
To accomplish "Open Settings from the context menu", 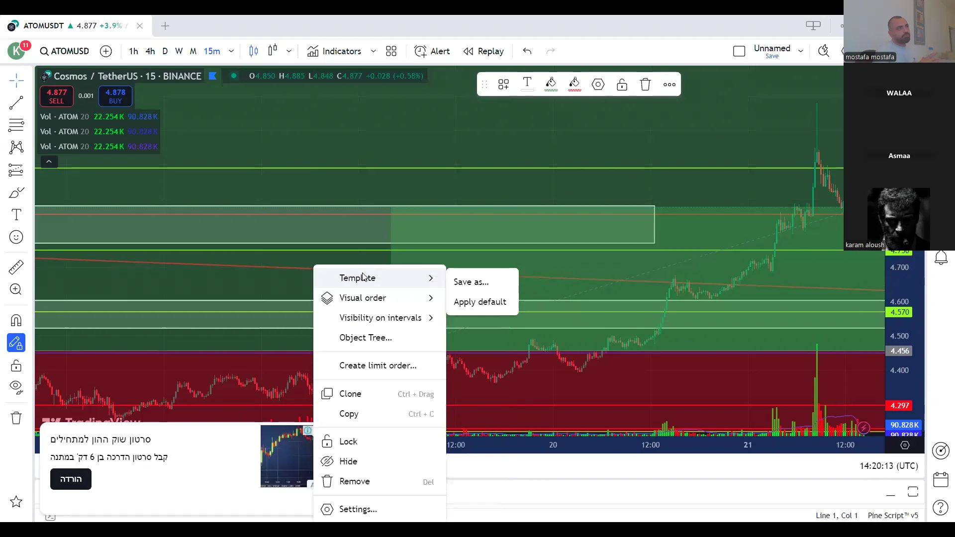I will click(380, 509).
